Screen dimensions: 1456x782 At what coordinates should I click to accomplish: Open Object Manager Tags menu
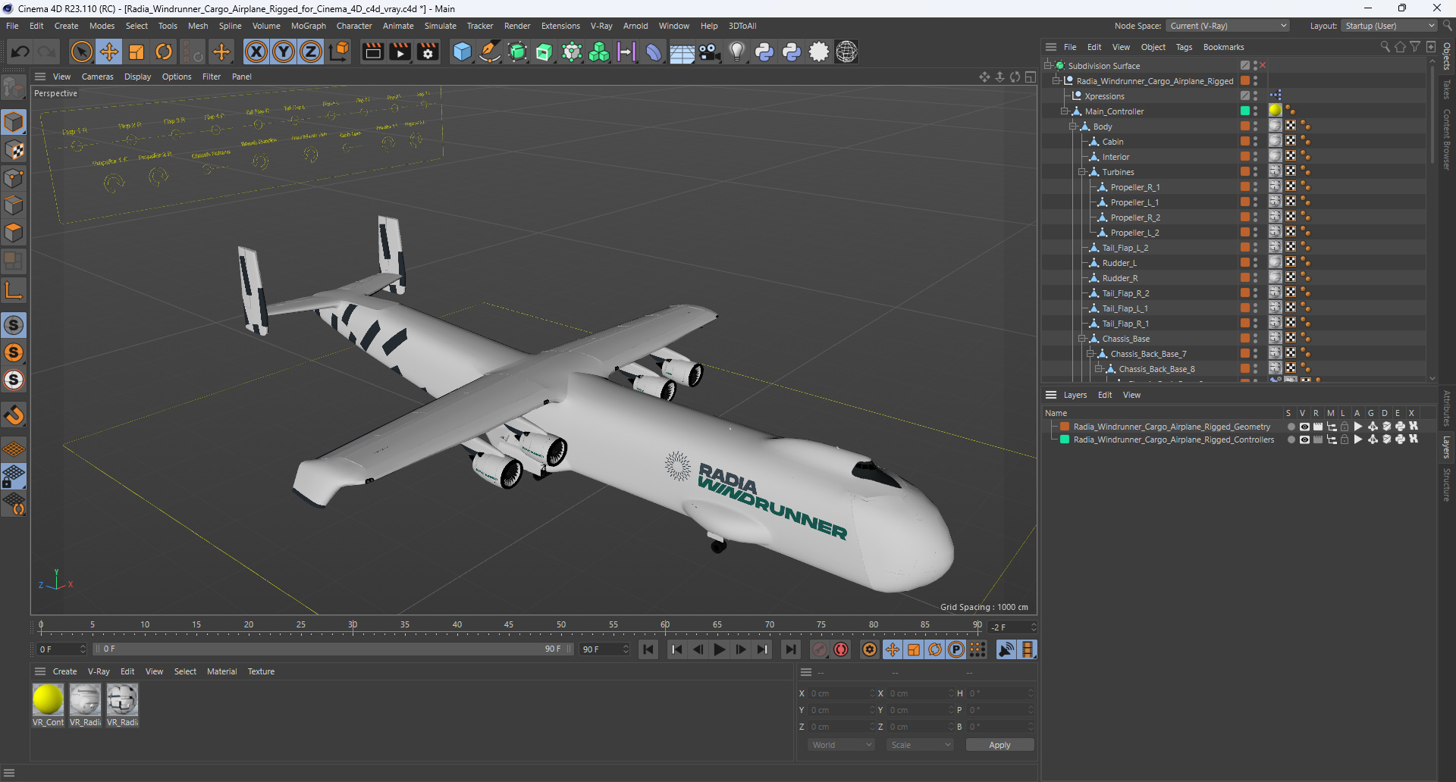tap(1184, 47)
